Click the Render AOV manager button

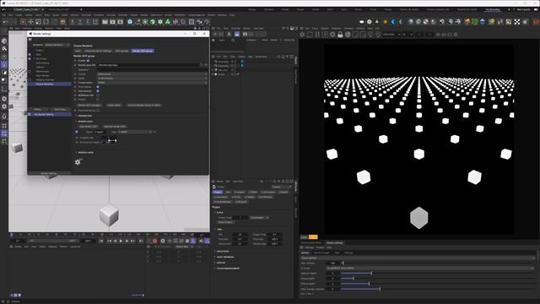click(x=89, y=105)
